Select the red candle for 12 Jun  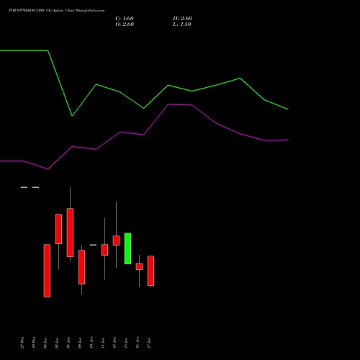click(116, 240)
